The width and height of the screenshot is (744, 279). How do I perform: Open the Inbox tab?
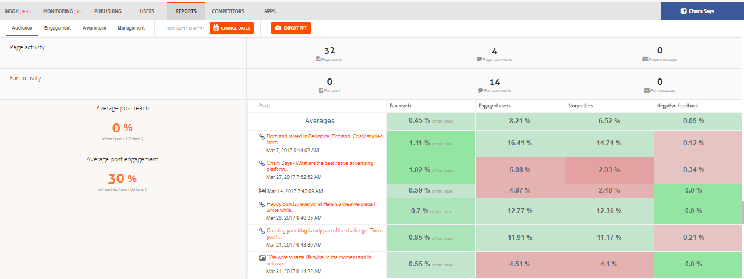coord(17,11)
